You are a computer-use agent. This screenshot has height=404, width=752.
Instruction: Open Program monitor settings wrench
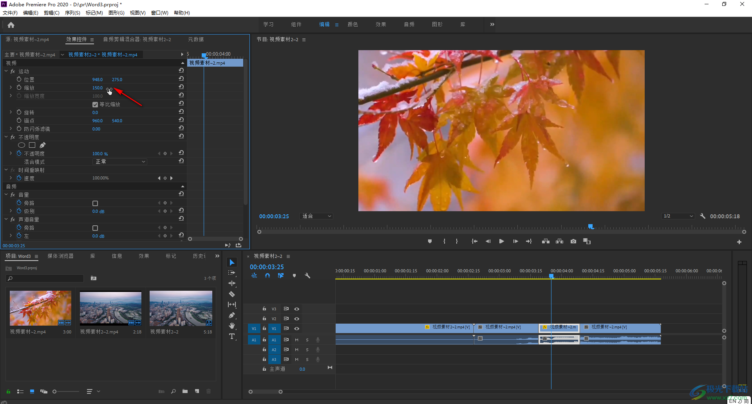[x=703, y=216]
